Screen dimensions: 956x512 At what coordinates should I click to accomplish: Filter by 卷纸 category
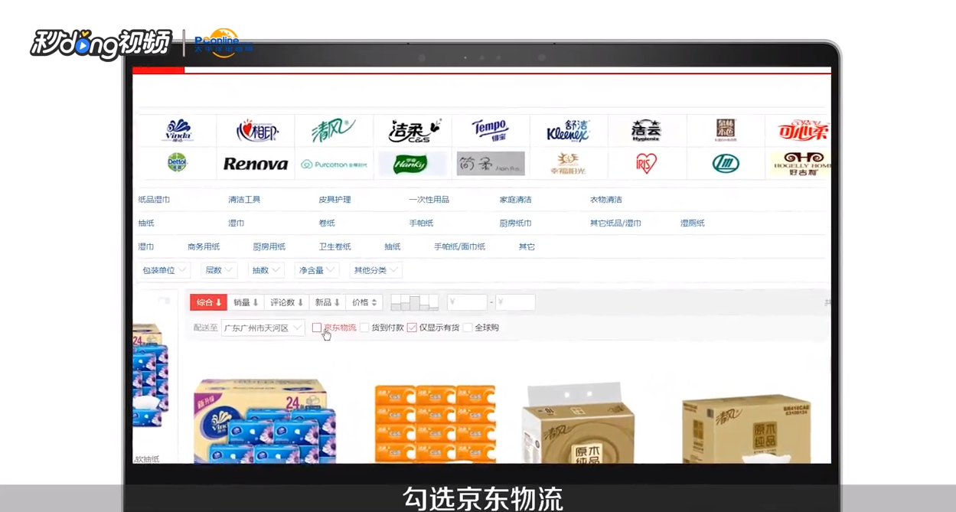327,223
